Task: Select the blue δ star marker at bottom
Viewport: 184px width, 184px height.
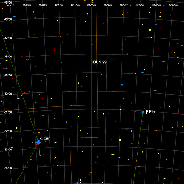Action: (x=77, y=183)
